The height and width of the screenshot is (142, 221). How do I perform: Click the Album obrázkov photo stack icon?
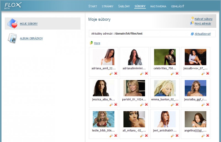click(x=12, y=38)
